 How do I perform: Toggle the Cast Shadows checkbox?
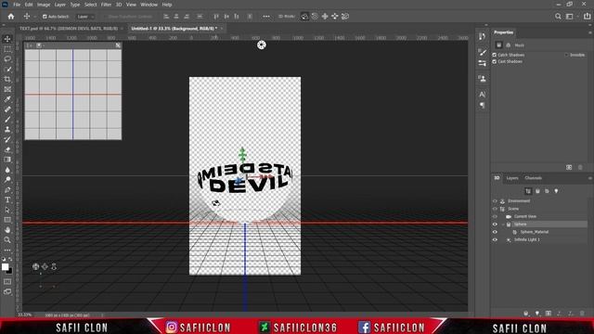[495, 61]
